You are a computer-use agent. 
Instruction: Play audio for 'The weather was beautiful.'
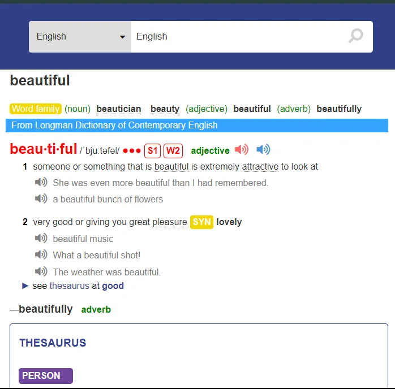41,271
